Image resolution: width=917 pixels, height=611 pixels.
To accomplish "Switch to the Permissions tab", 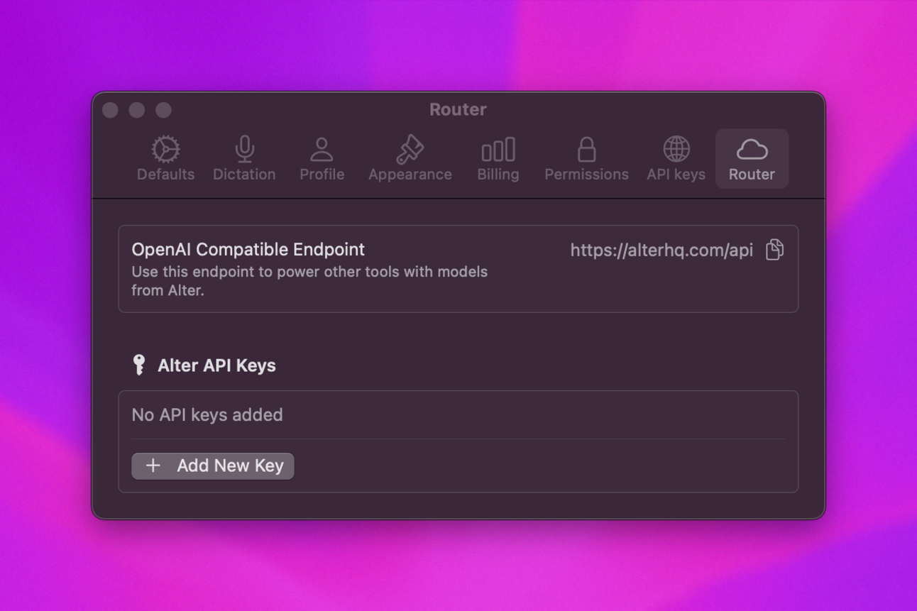I will pos(586,158).
